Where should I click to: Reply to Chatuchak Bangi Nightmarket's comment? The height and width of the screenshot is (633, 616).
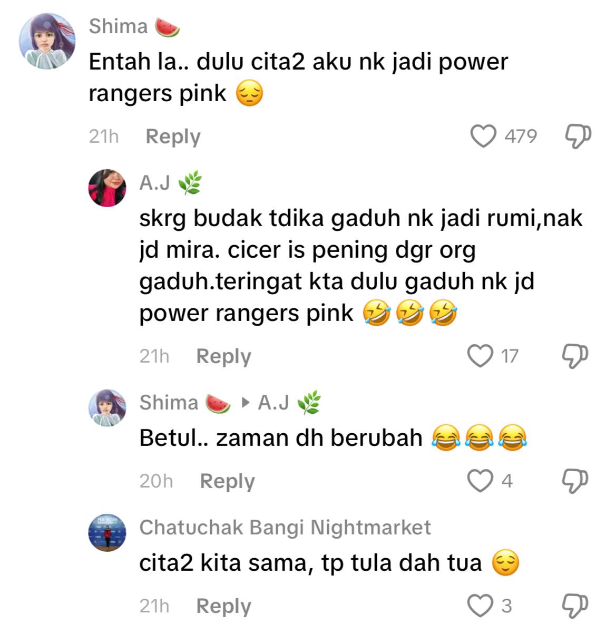223,607
